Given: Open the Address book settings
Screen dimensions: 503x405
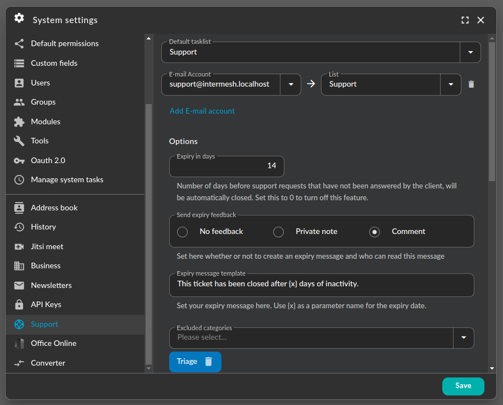Looking at the screenshot, I should [x=75, y=208].
